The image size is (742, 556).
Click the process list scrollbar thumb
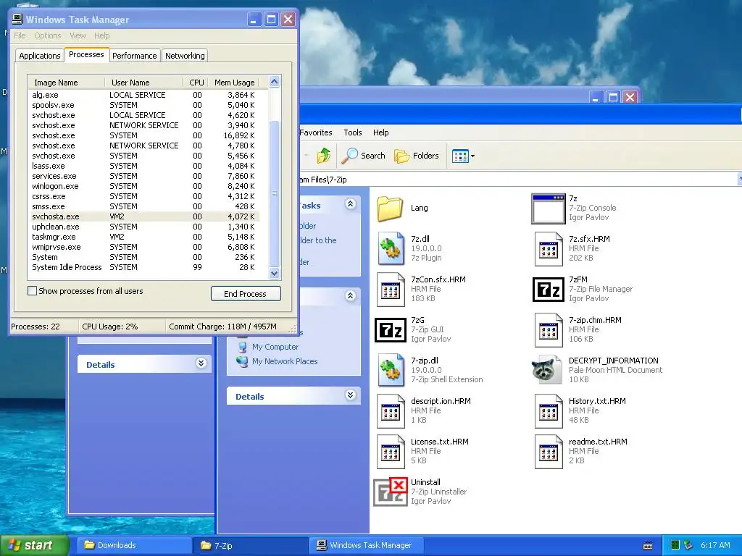pyautogui.click(x=275, y=194)
